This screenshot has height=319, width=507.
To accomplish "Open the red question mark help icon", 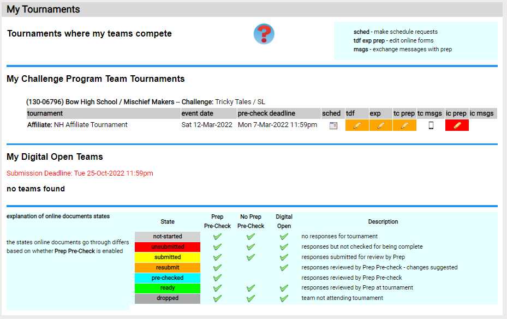I will [x=264, y=34].
